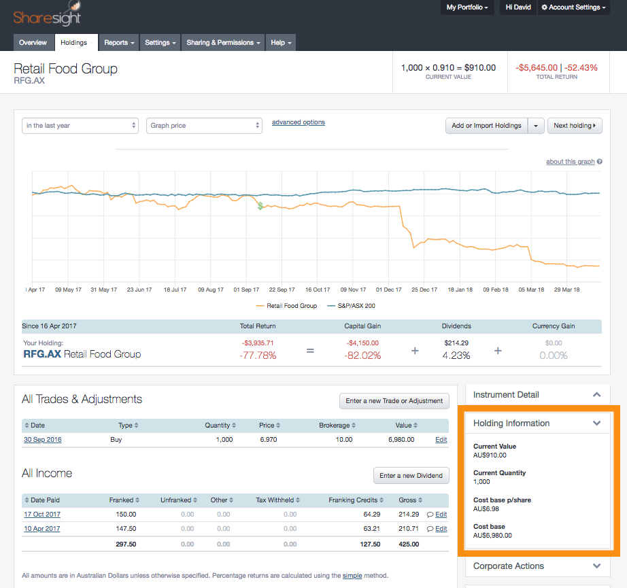Click the Cost base AU$6,980.00 value
The width and height of the screenshot is (627, 588).
point(492,536)
